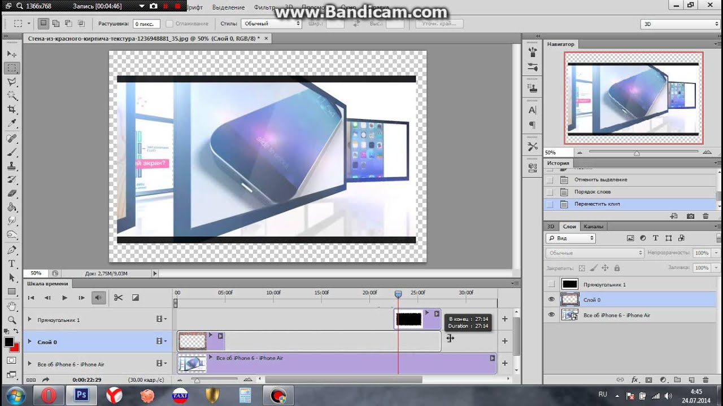Switch to the 3D panel tab
723x406 pixels.
[x=551, y=226]
